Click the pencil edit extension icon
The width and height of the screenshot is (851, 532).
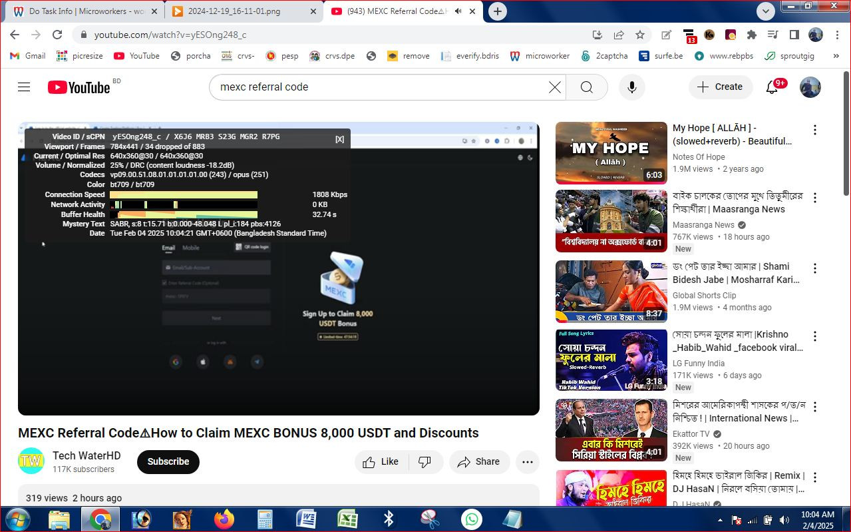667,35
